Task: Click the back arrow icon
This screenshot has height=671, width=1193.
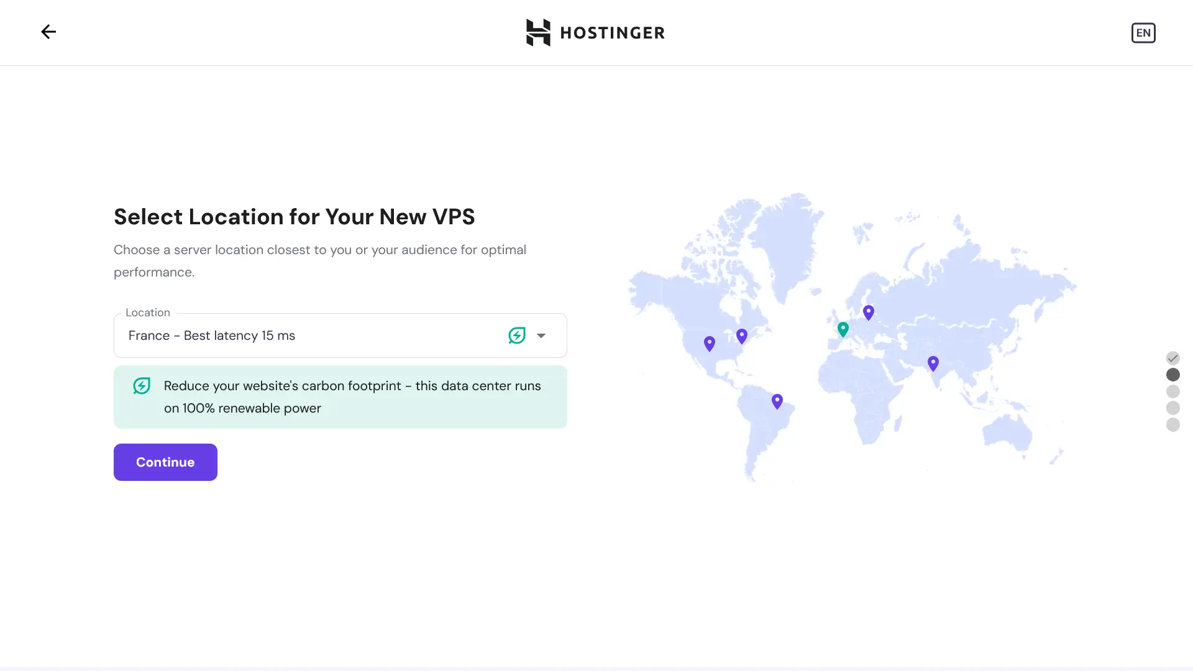Action: tap(48, 32)
